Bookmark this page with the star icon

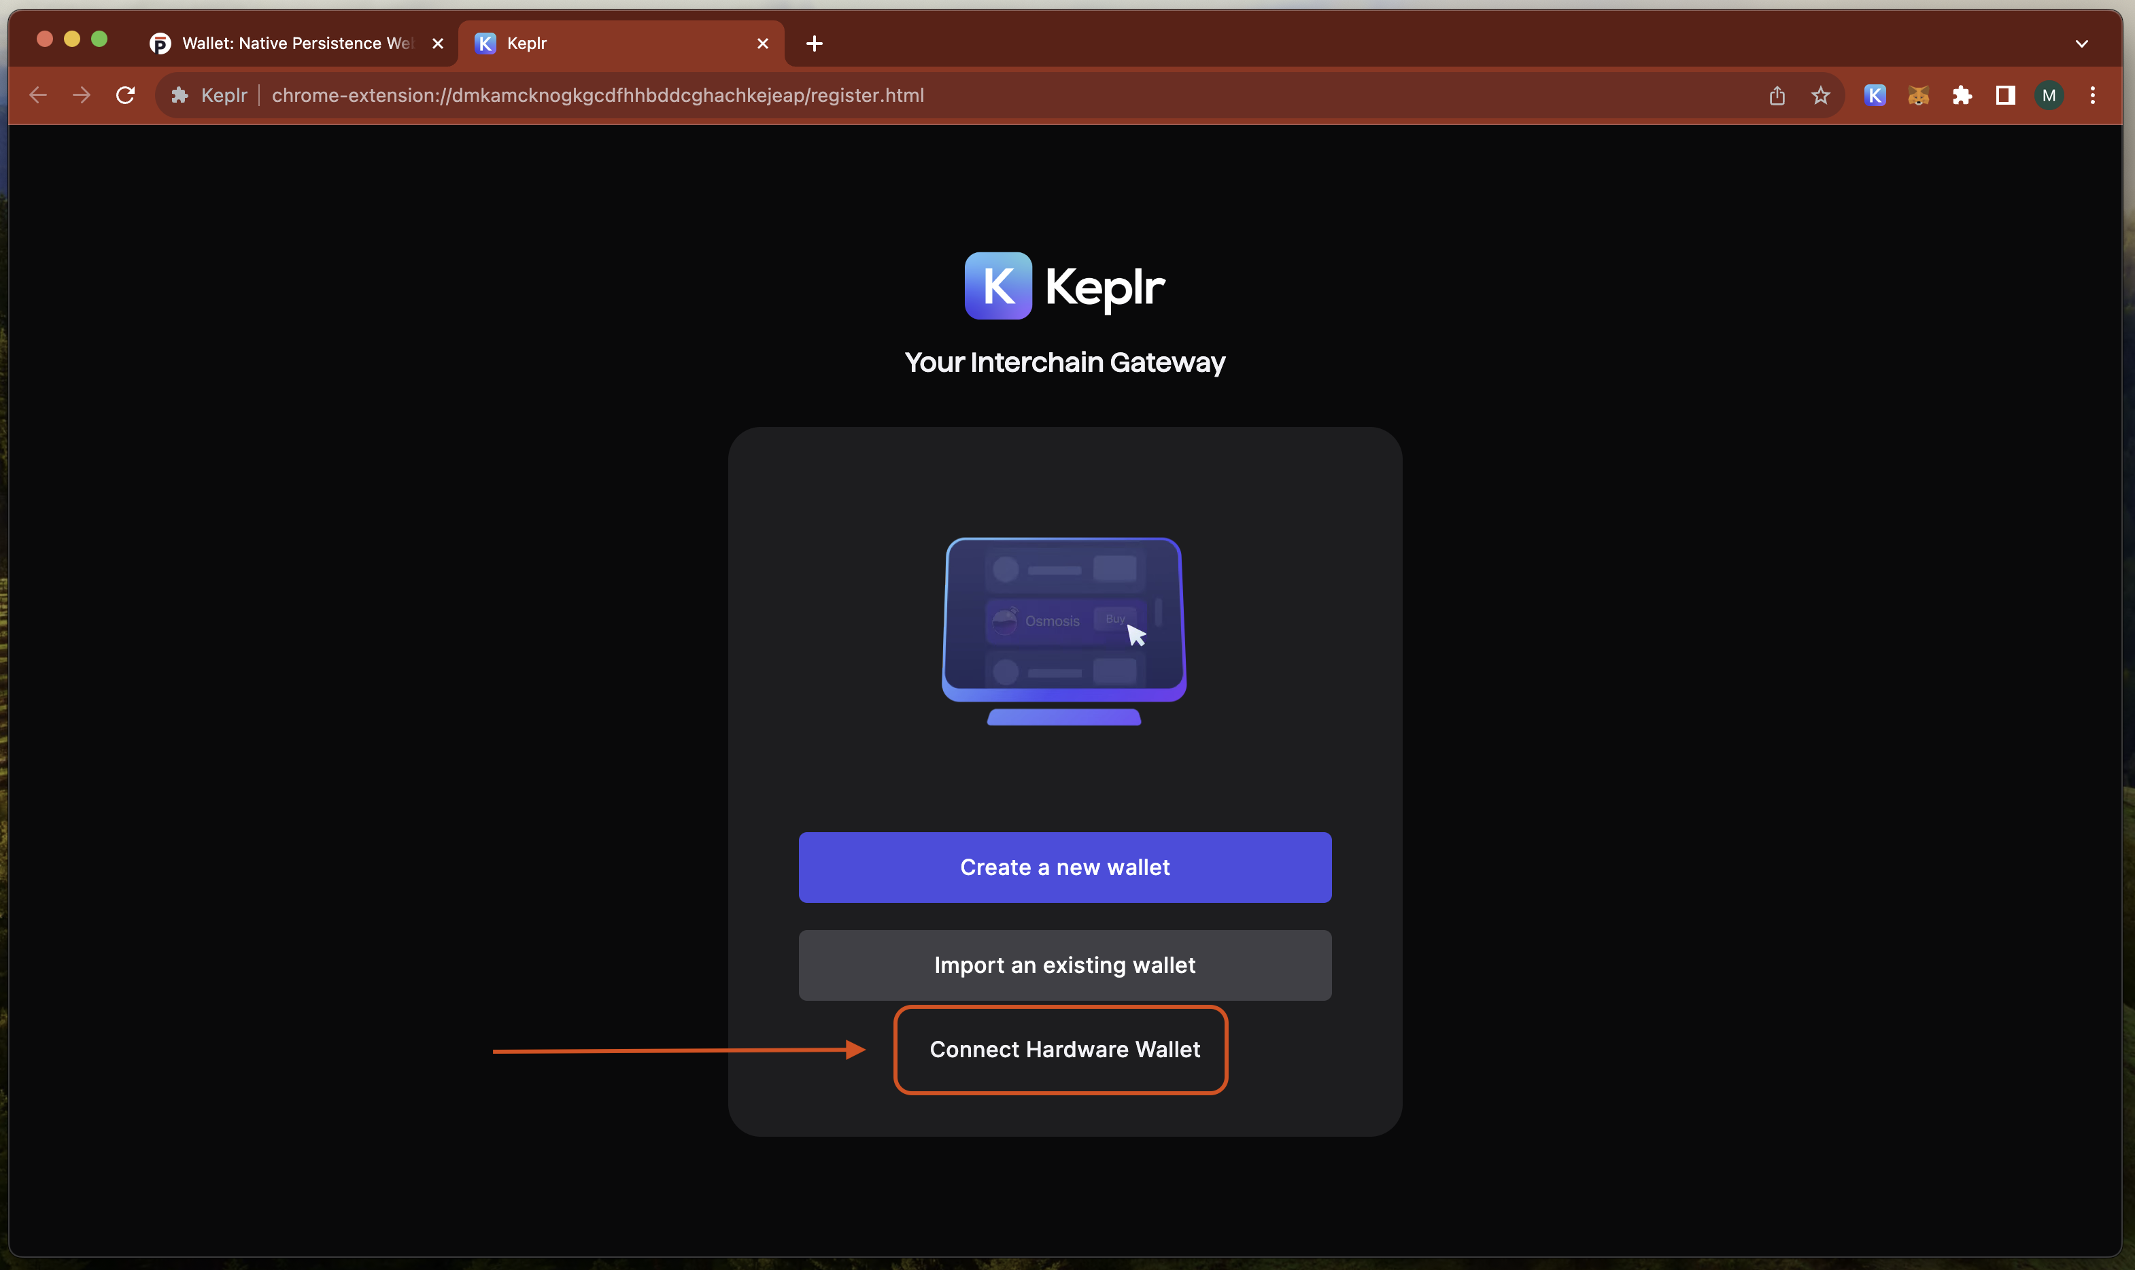[1820, 95]
